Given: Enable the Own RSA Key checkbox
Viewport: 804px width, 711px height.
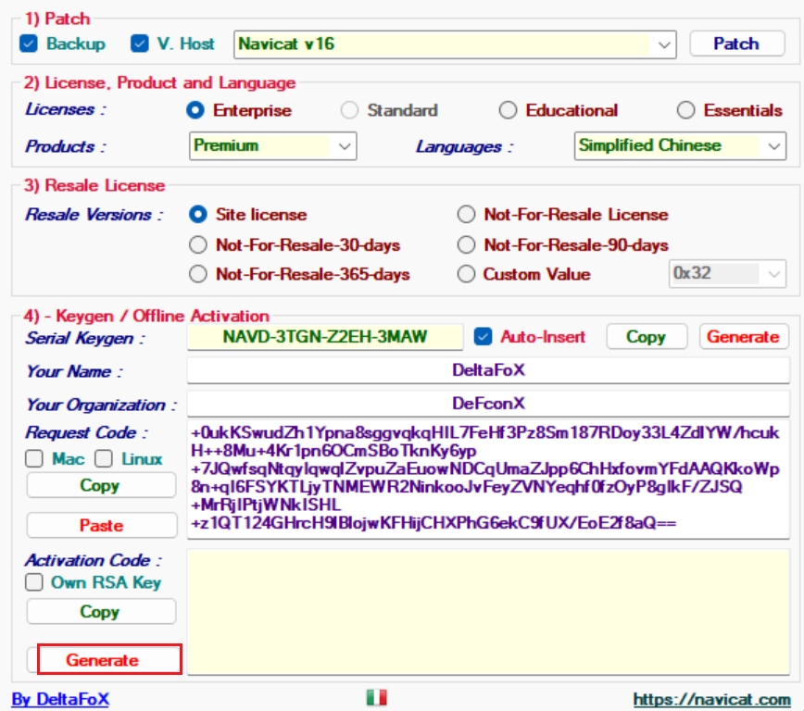Looking at the screenshot, I should [34, 582].
